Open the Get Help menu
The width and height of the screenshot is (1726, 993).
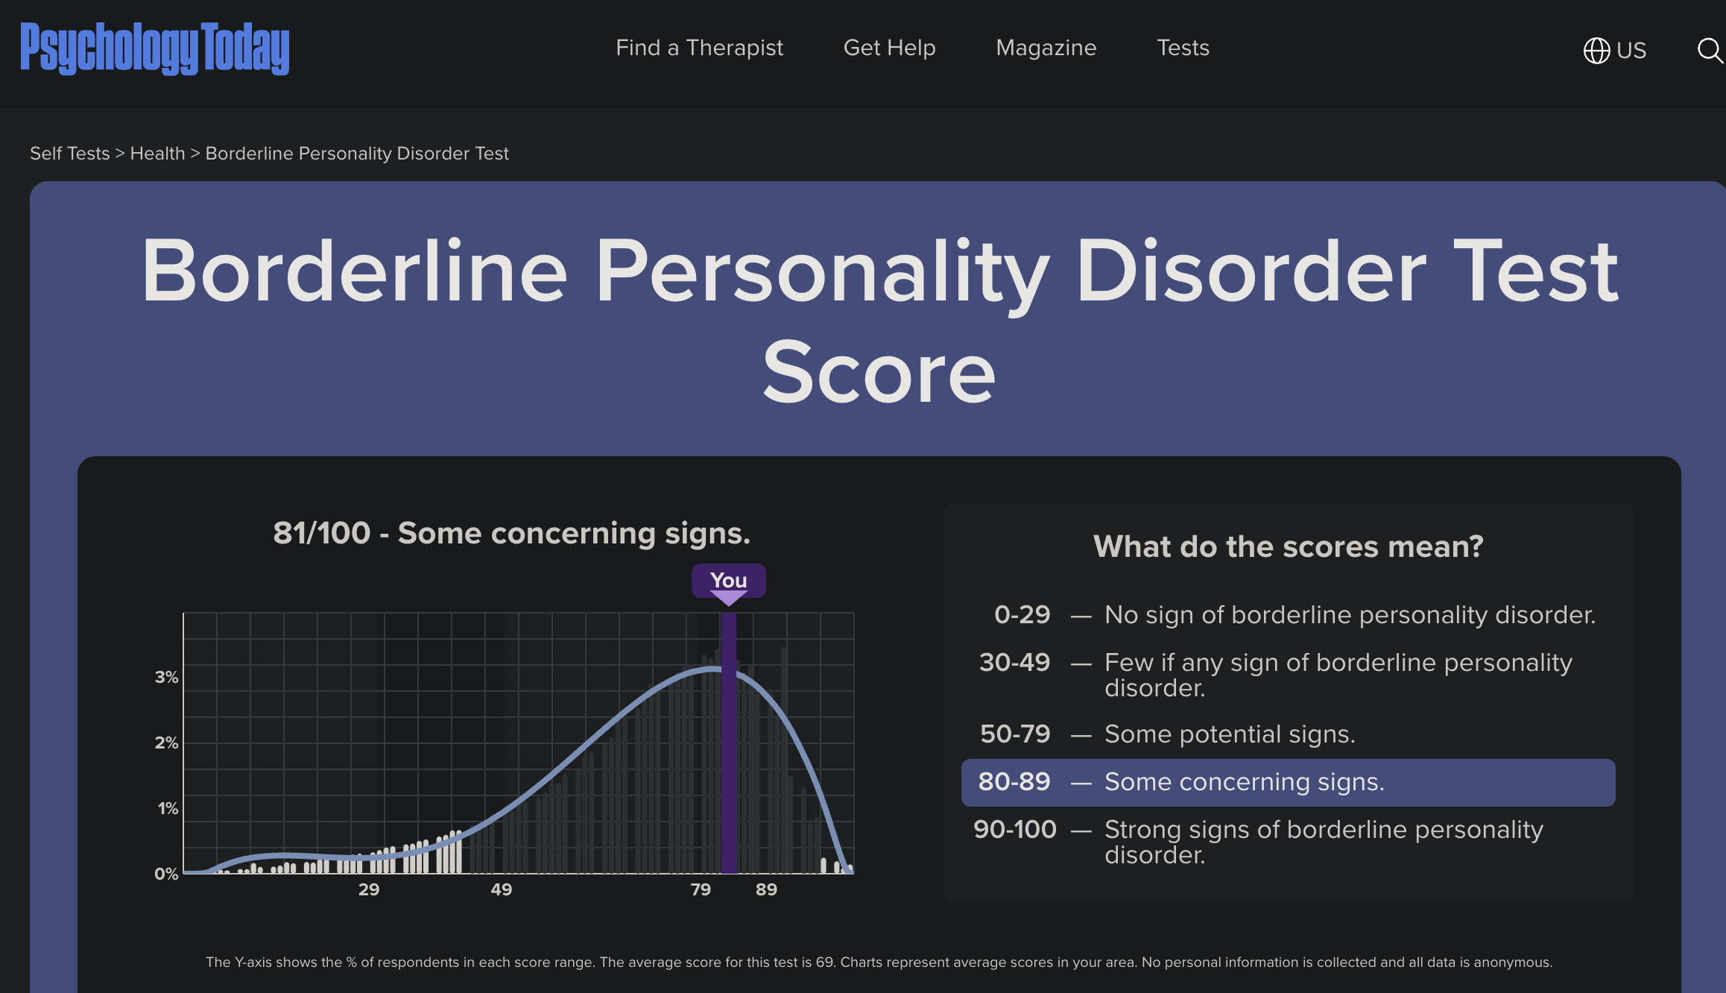point(889,48)
